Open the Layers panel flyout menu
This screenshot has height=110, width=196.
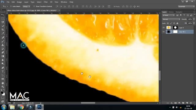point(194,12)
